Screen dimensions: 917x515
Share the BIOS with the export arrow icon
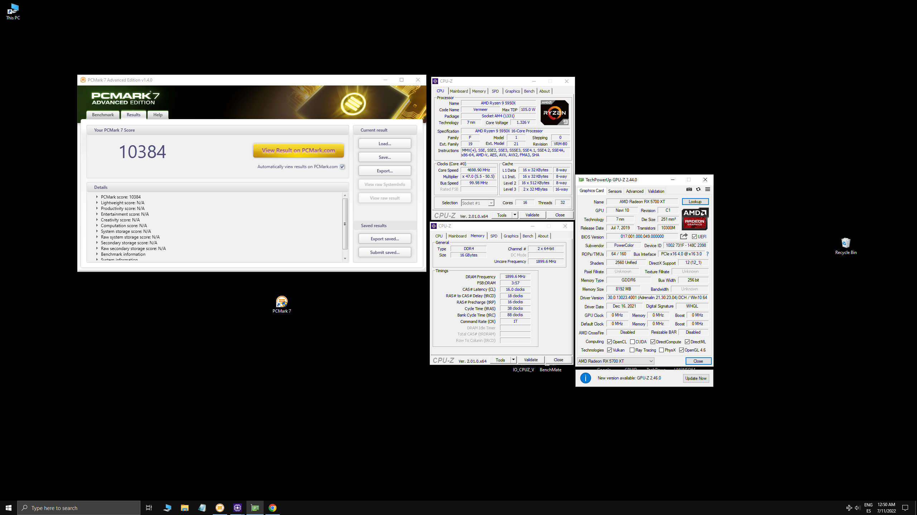pyautogui.click(x=684, y=236)
